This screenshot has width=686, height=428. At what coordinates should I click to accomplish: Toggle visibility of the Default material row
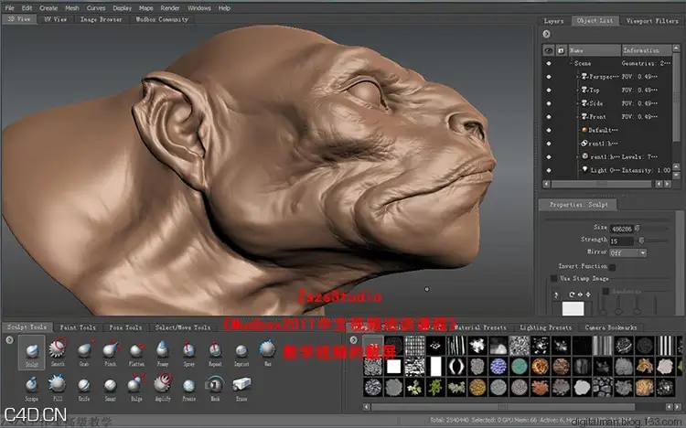[549, 131]
